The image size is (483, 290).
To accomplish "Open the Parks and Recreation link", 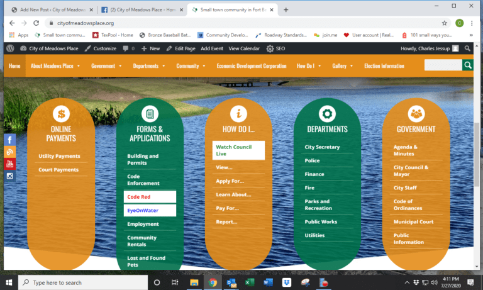I will (x=318, y=204).
